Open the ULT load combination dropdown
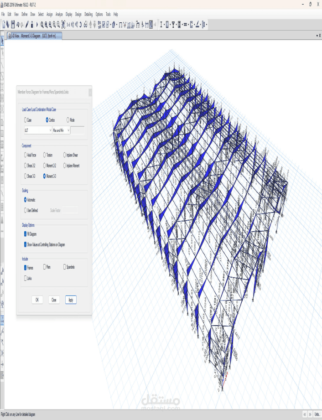Image resolution: width=322 pixels, height=420 pixels. (x=38, y=130)
